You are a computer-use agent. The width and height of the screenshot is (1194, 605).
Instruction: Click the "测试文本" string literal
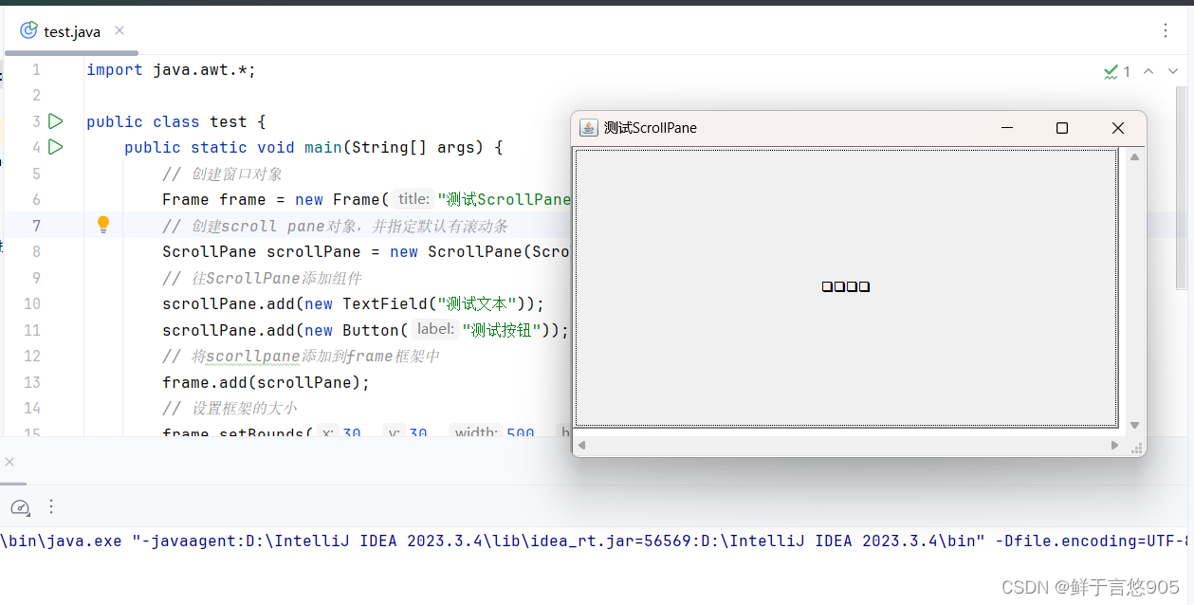(476, 303)
